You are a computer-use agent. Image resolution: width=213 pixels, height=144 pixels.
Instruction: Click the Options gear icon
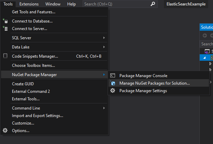[5, 130]
